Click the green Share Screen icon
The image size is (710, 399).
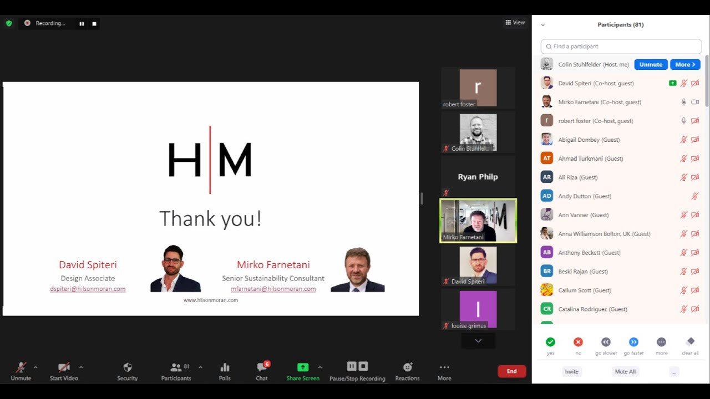[303, 367]
